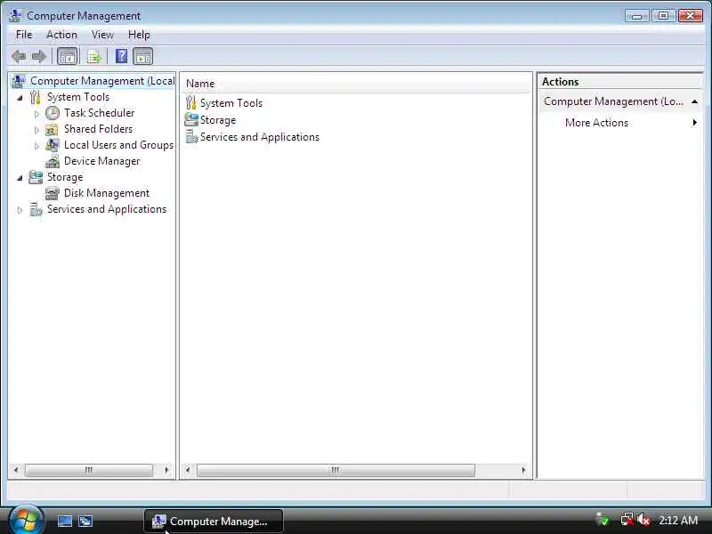The image size is (712, 534).
Task: Select the System Tools icon in the tree
Action: 36,97
